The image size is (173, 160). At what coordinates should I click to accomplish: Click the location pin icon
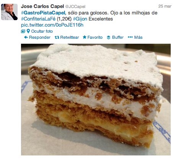(x=28, y=31)
